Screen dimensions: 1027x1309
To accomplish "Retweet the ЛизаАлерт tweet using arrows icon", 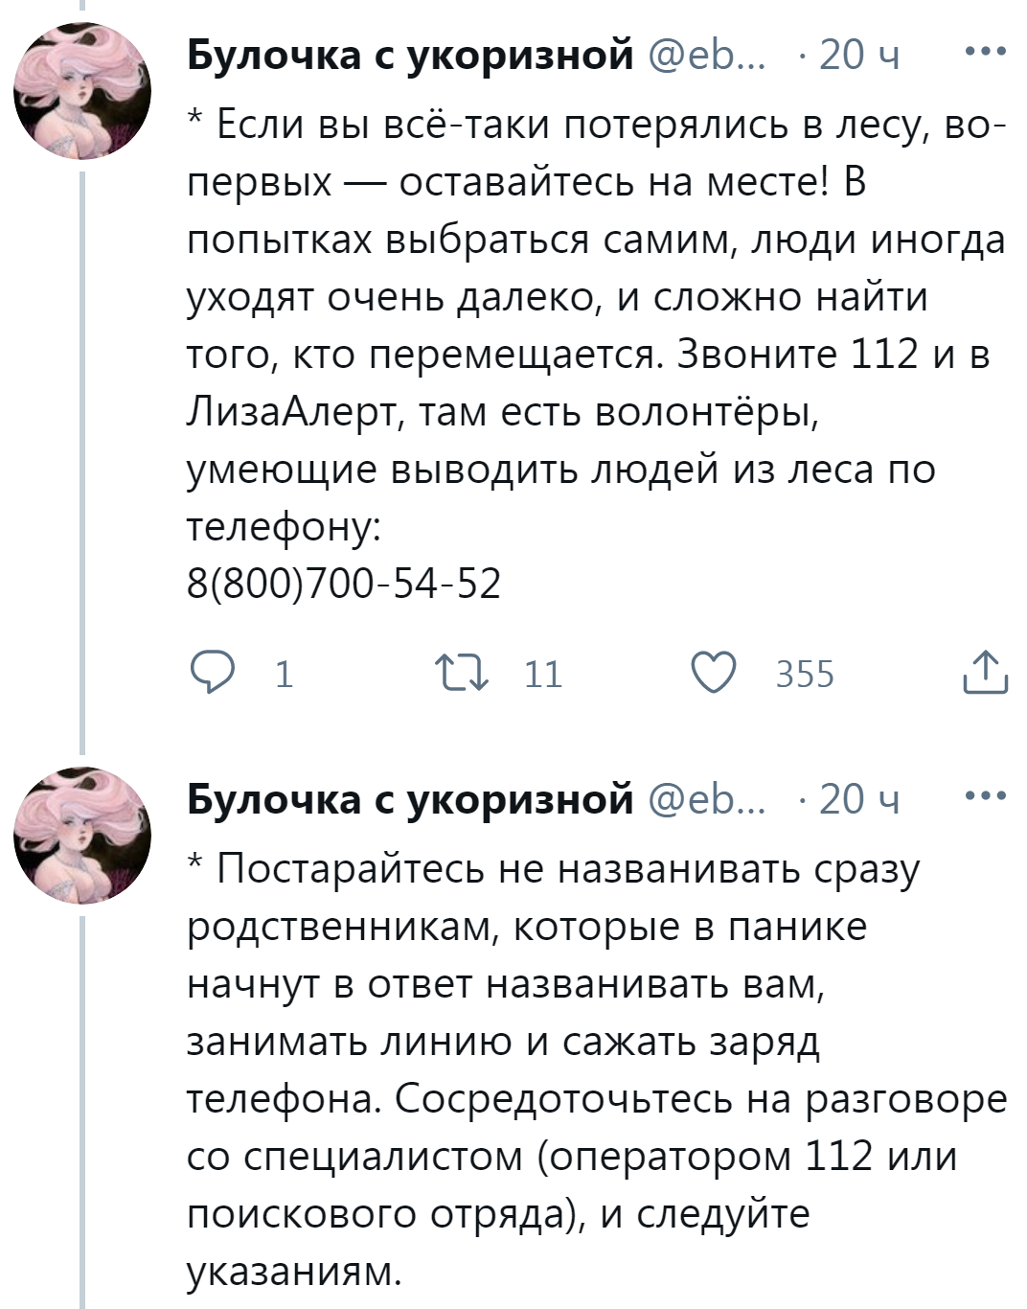I will click(x=462, y=673).
